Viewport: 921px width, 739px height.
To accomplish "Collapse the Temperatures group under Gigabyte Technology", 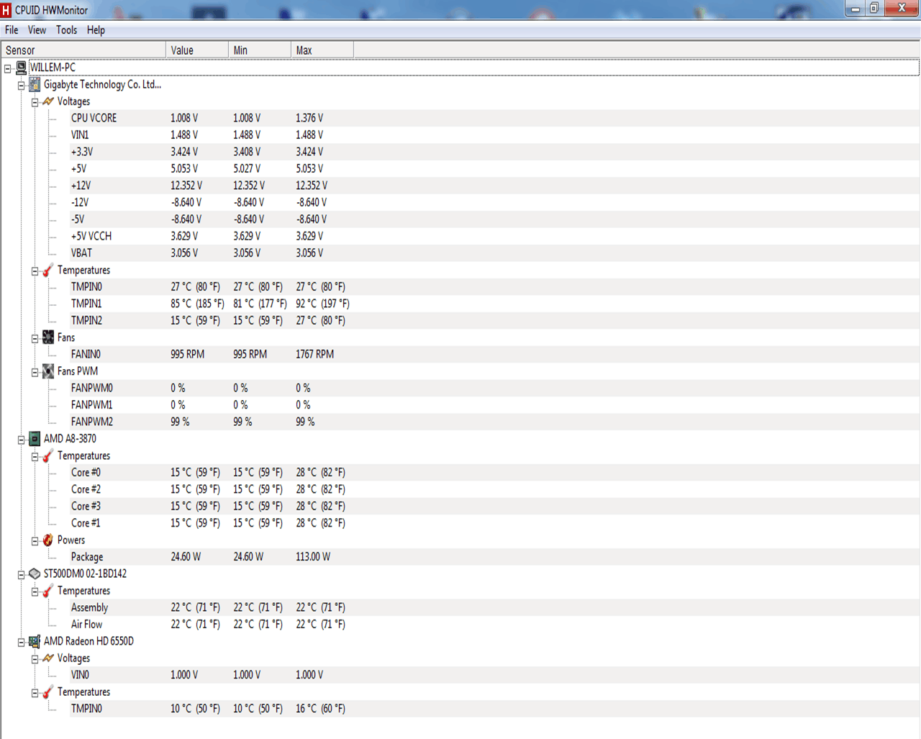I will pyautogui.click(x=35, y=271).
